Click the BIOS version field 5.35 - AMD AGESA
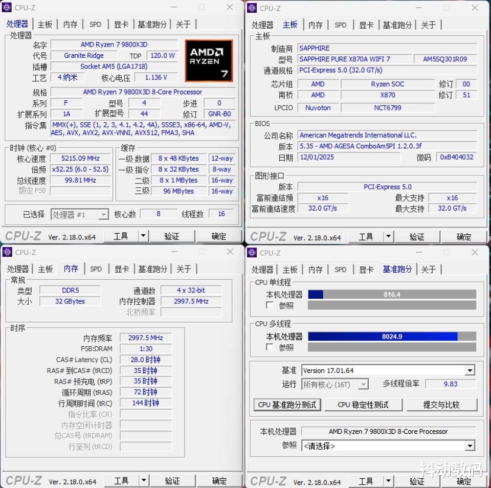491x488 pixels. point(387,146)
